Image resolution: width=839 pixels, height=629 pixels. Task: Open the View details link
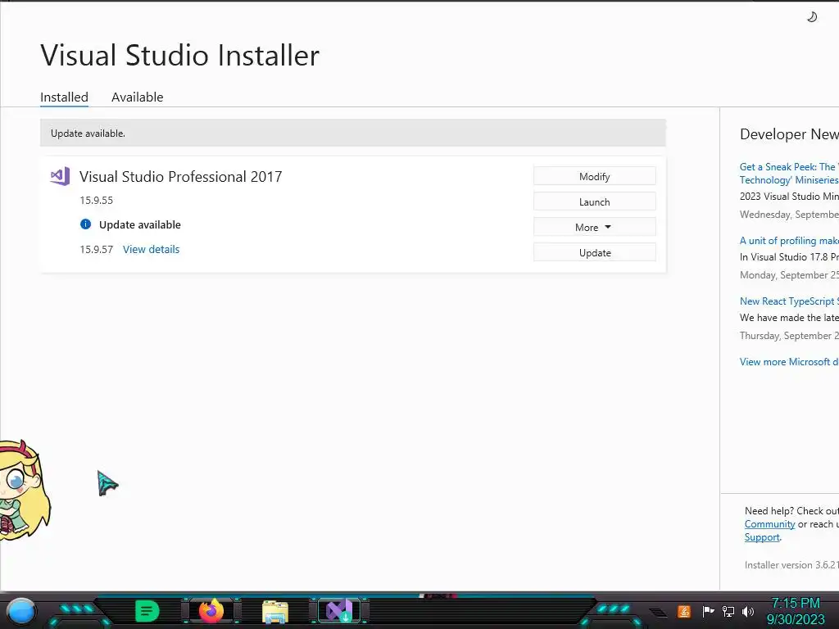click(151, 249)
